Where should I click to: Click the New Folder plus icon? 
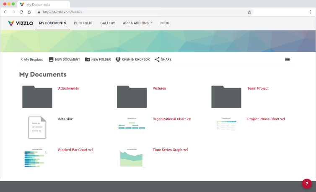88,59
